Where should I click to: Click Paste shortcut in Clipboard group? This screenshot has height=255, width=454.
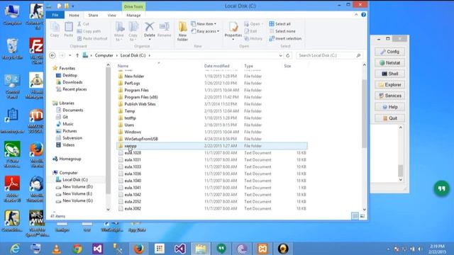(x=92, y=38)
